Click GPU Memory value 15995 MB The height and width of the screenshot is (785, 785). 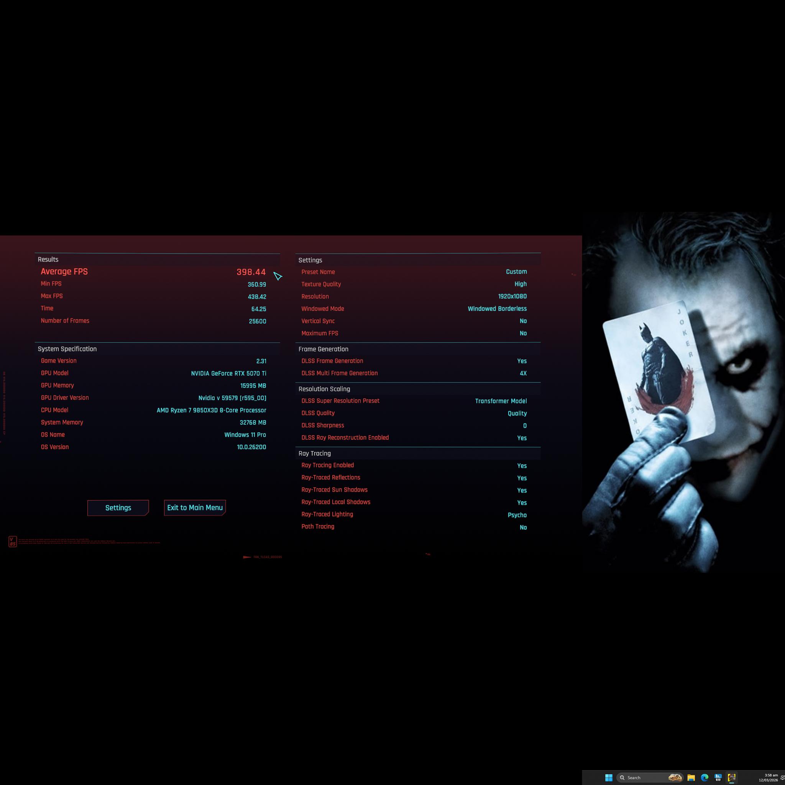click(x=253, y=386)
